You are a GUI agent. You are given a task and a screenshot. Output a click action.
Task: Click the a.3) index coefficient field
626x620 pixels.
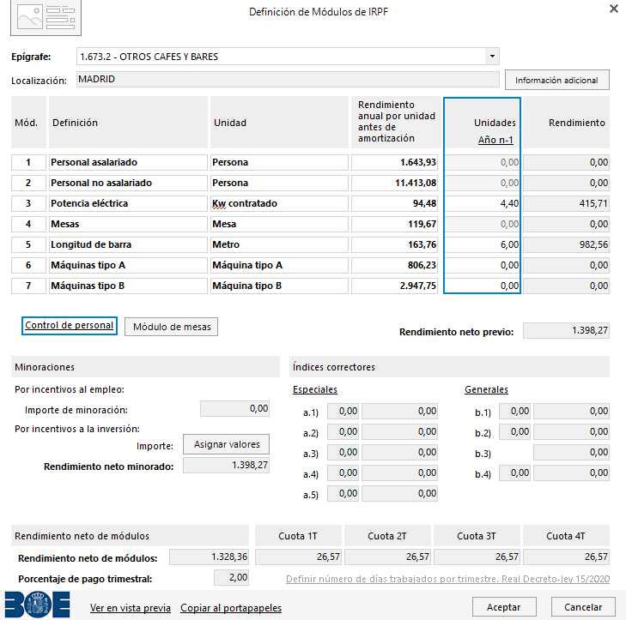[343, 453]
